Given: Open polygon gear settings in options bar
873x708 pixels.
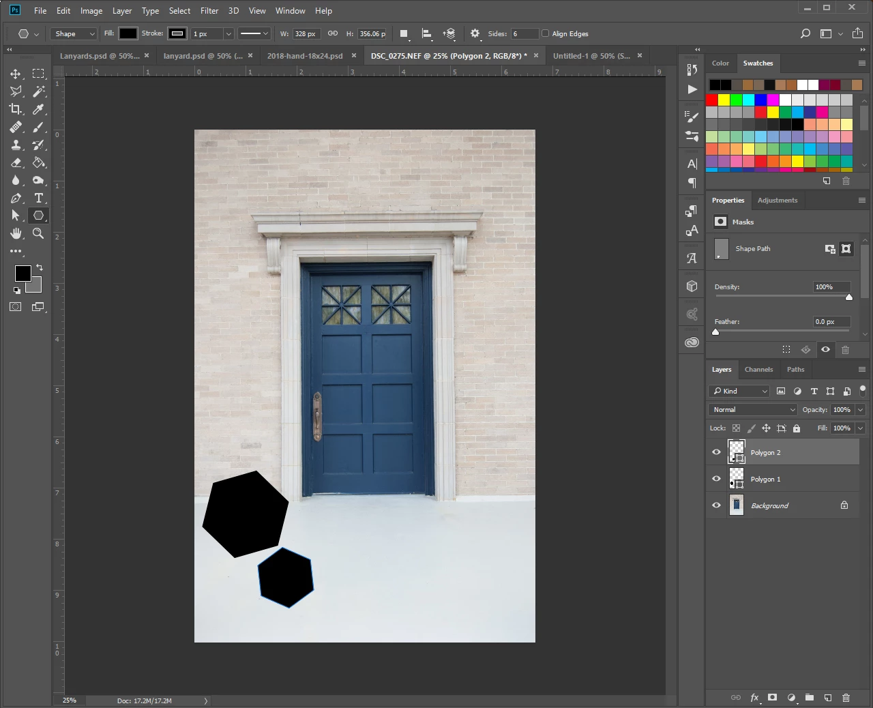Looking at the screenshot, I should click(475, 33).
